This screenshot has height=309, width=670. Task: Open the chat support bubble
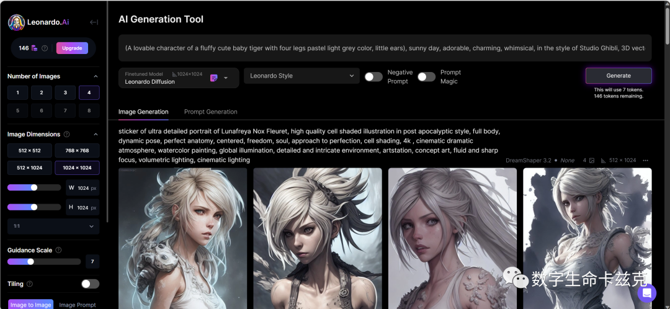pyautogui.click(x=646, y=293)
